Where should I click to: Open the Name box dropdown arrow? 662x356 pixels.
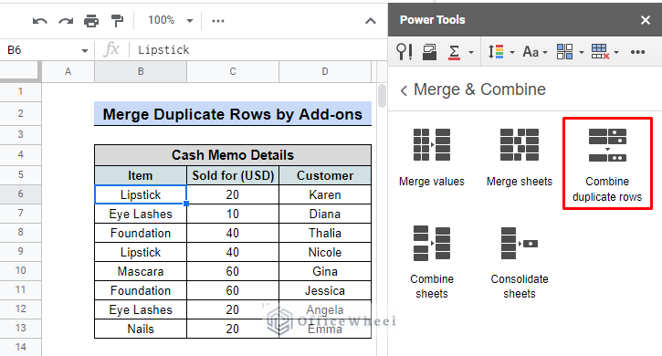point(84,51)
